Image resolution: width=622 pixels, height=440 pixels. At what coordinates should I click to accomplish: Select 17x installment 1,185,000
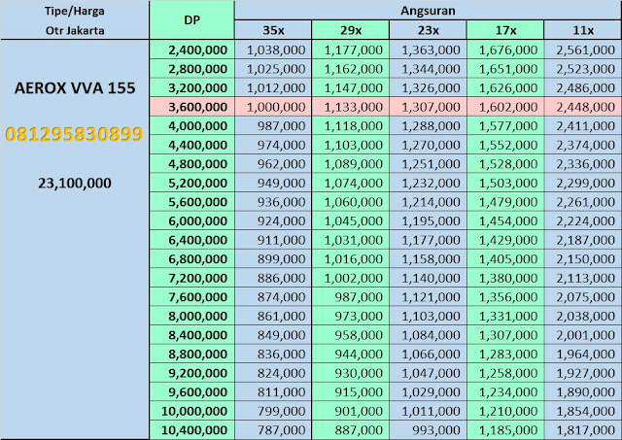(505, 430)
